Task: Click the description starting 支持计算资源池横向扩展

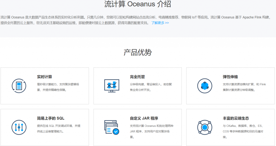Action: [244, 87]
